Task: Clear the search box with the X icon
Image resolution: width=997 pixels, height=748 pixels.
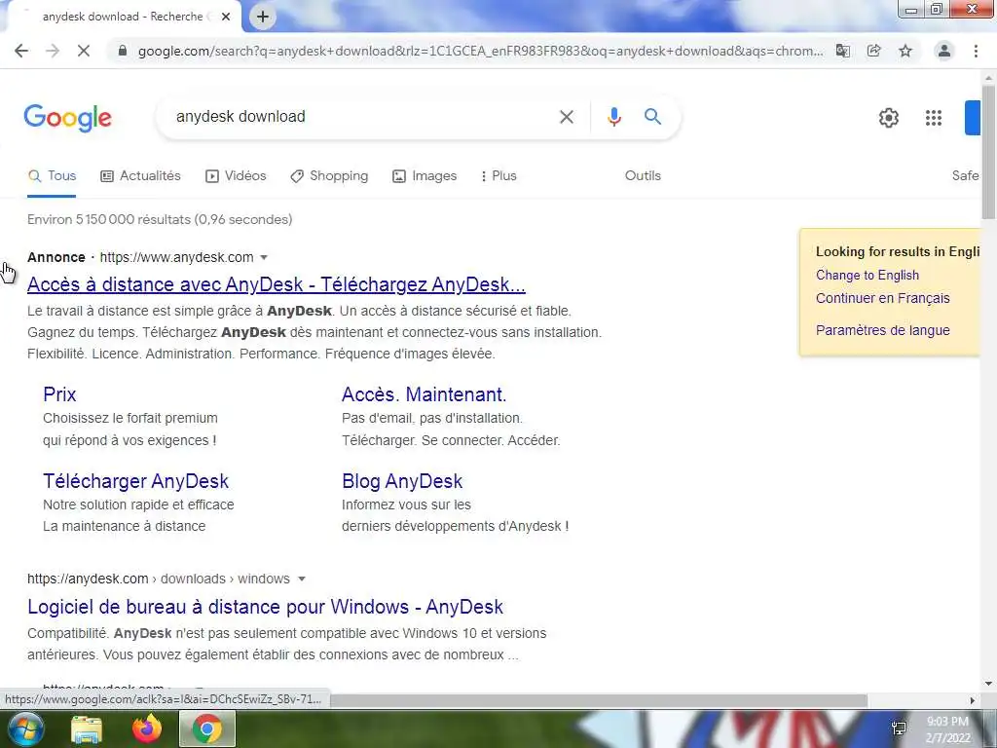Action: [567, 117]
